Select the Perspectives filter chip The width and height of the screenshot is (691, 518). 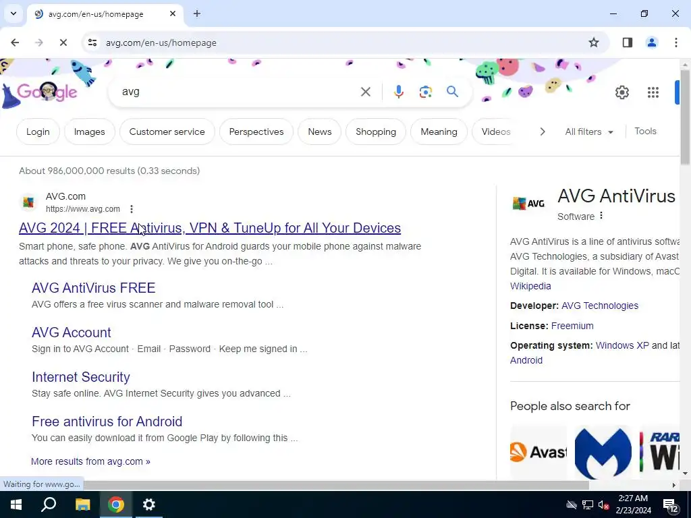tap(256, 132)
